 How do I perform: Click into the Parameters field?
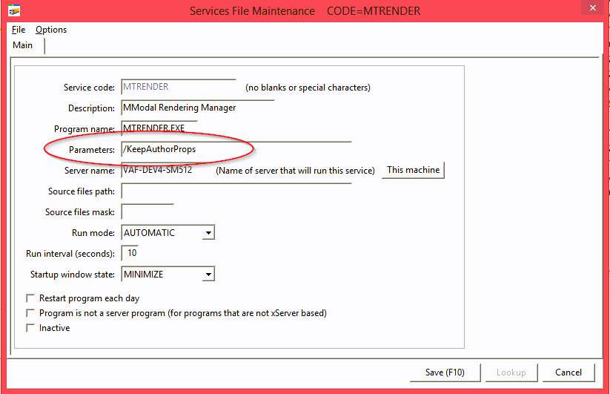tap(234, 150)
